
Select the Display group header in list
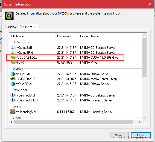(x=18, y=69)
